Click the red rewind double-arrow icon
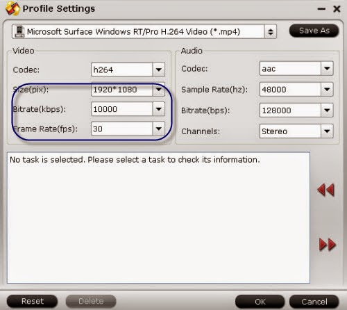The width and height of the screenshot is (347, 310). click(x=325, y=190)
